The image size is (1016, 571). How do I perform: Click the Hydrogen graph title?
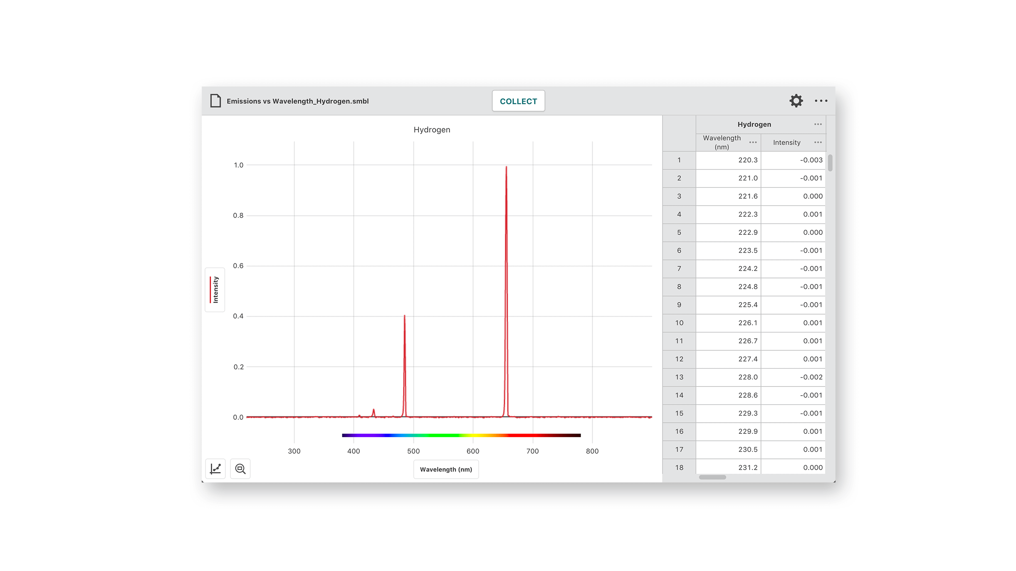coord(432,130)
